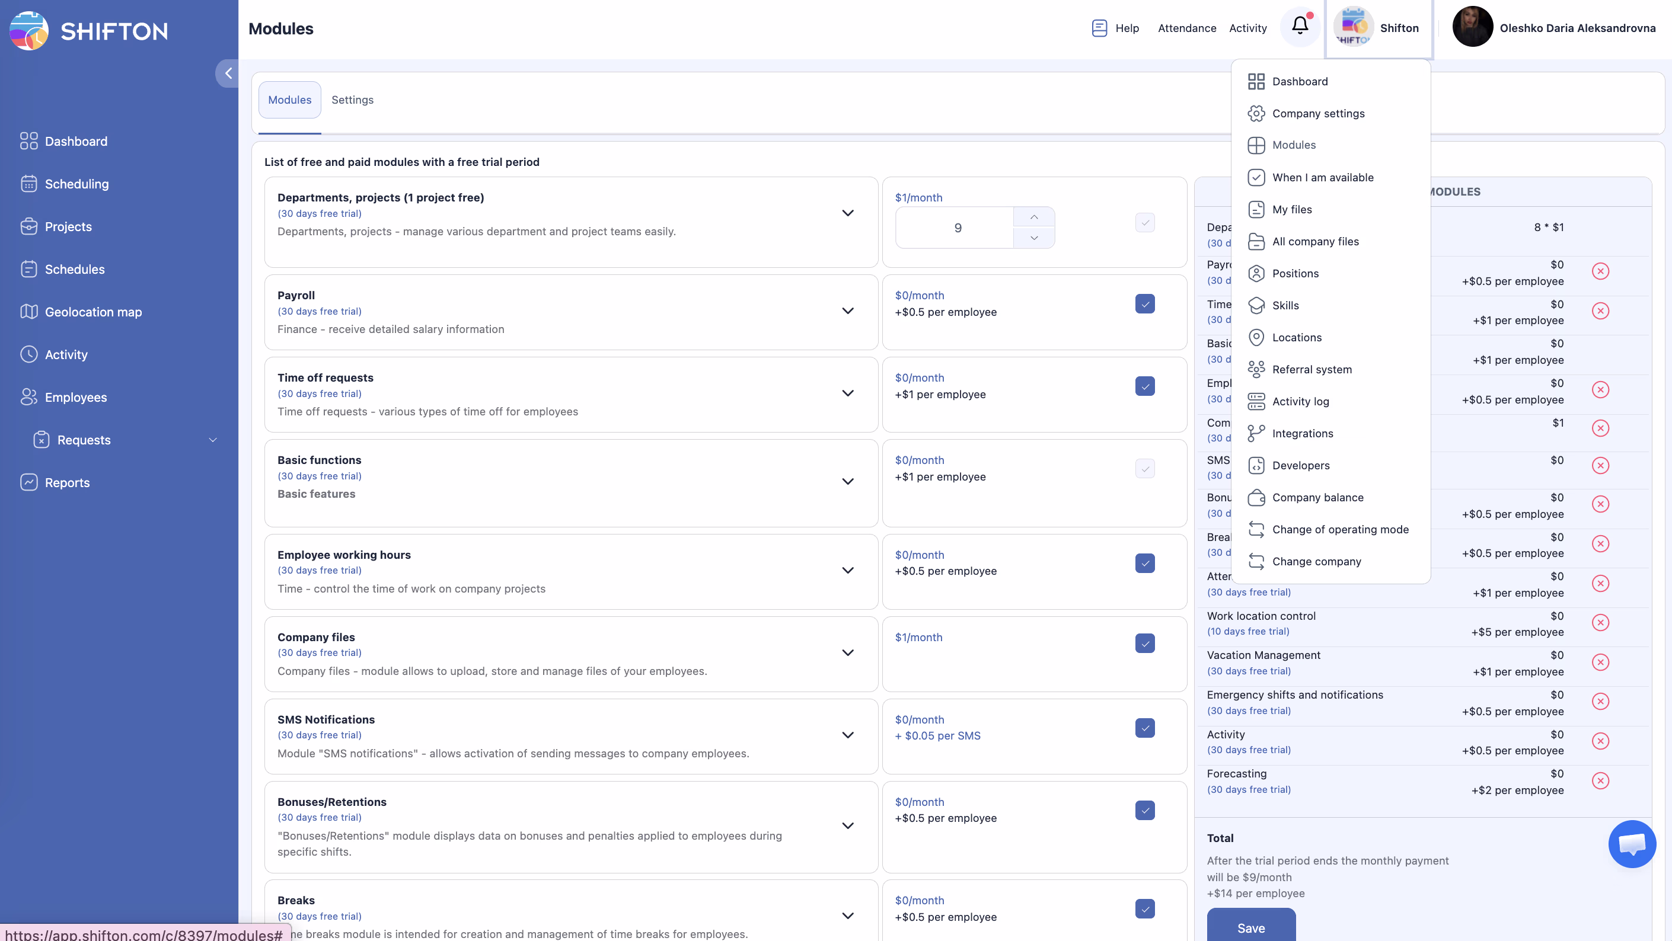1672x941 pixels.
Task: Expand the Bonuses/Retentions module description
Action: 847,825
